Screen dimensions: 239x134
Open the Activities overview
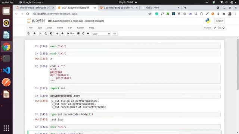pyautogui.click(x=7, y=2)
